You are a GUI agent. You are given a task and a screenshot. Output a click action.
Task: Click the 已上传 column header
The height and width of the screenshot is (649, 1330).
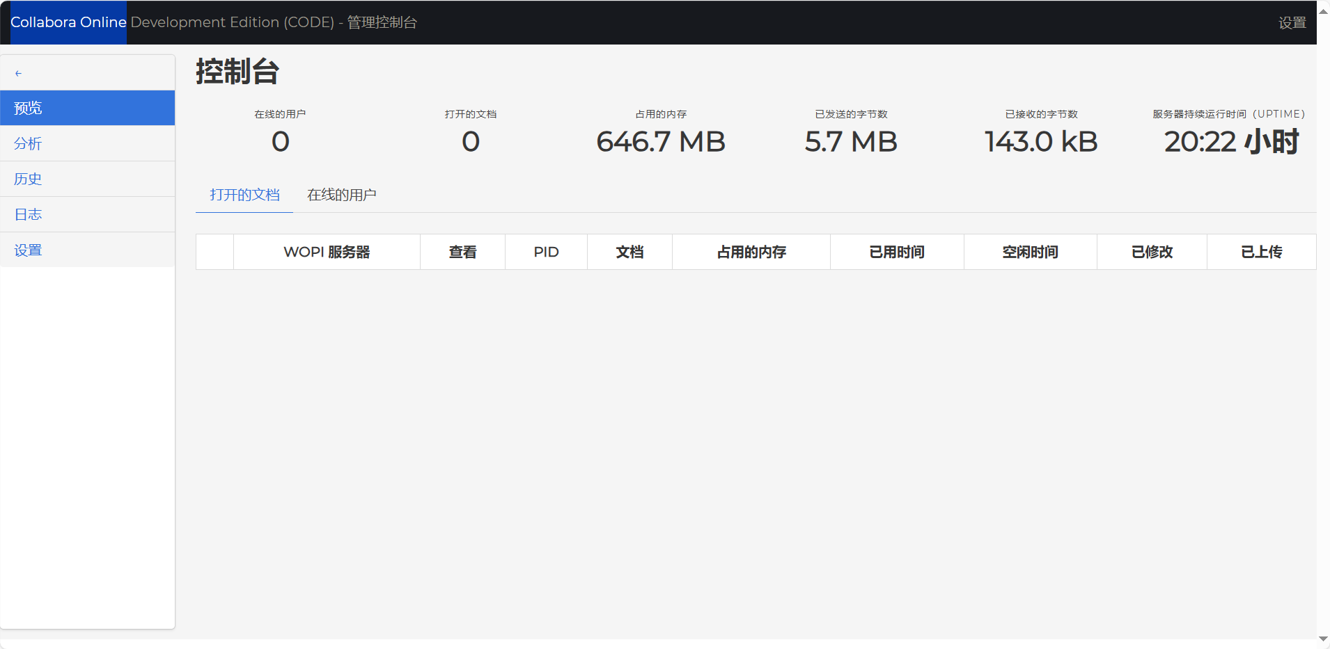[1262, 252]
